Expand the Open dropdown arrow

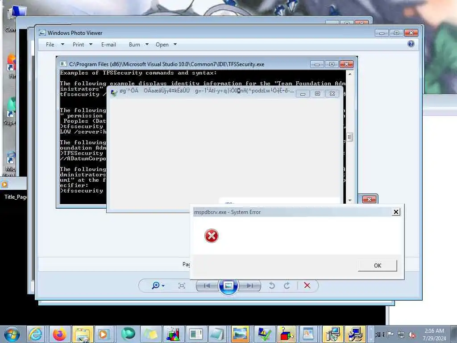click(x=175, y=44)
